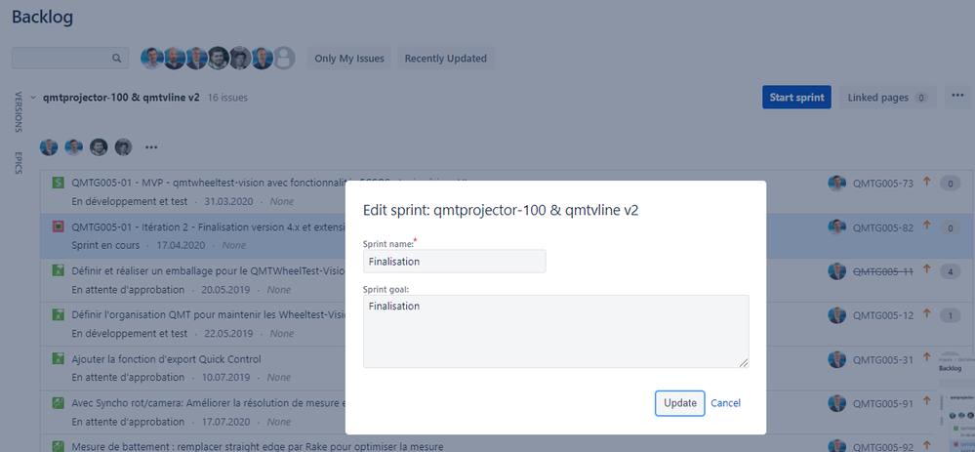Image resolution: width=975 pixels, height=452 pixels.
Task: Click issue type icon of Syncho rot/camera issue
Action: pos(58,403)
